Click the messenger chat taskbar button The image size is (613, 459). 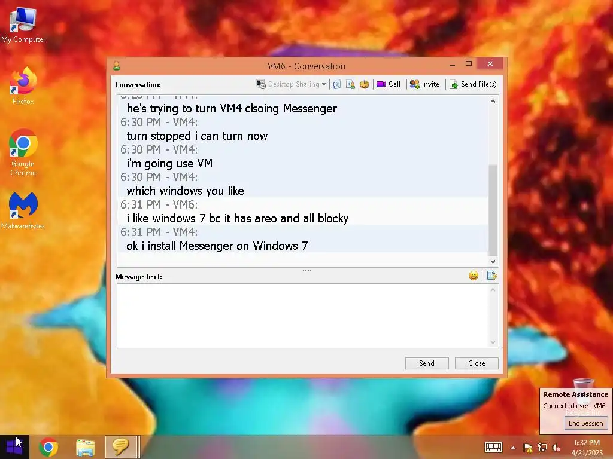121,447
